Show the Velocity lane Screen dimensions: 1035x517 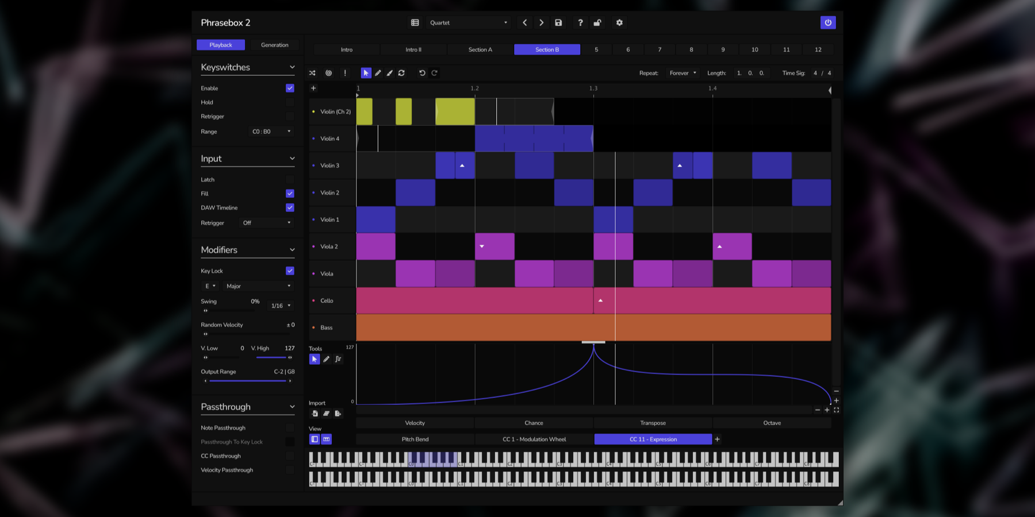(x=415, y=423)
